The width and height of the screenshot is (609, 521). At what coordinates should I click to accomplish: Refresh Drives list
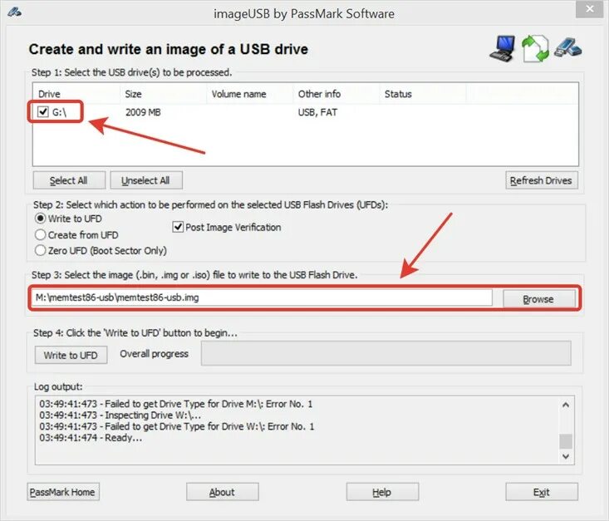point(542,180)
